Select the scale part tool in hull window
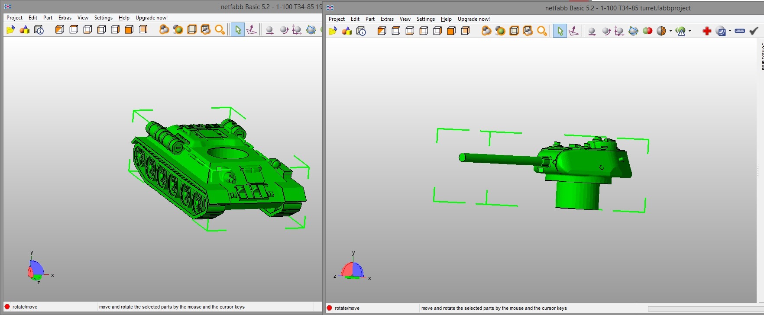Viewport: 764px width, 315px height. click(297, 29)
